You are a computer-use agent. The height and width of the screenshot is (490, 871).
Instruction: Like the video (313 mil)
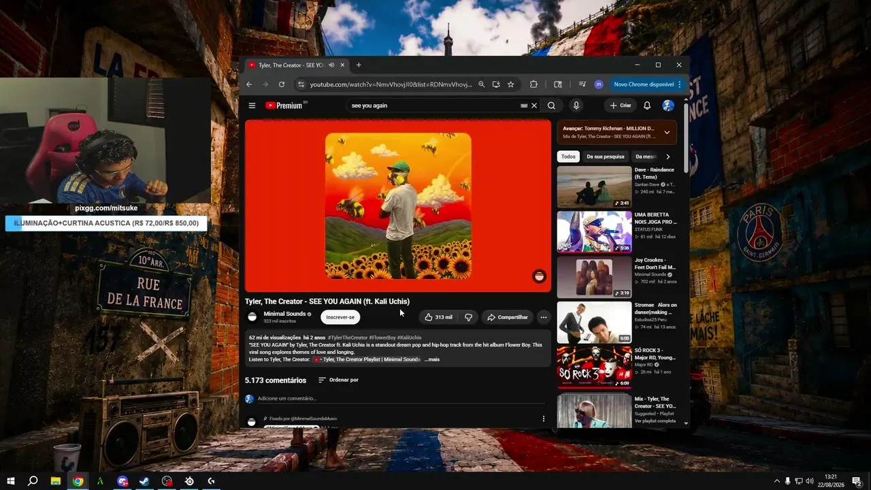click(x=438, y=317)
